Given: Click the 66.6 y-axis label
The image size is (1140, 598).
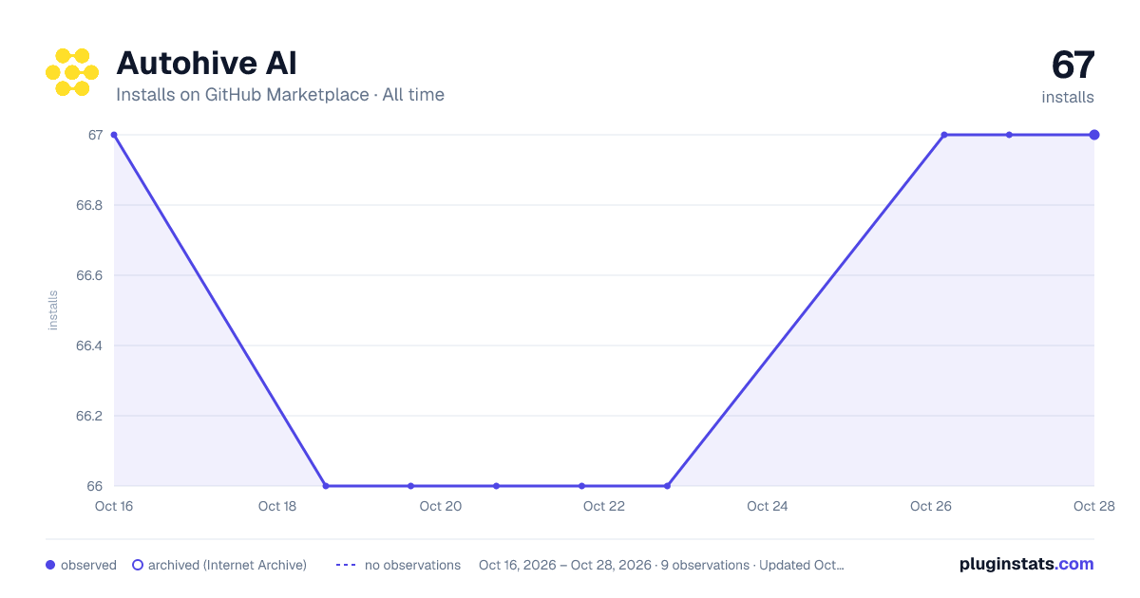Looking at the screenshot, I should [89, 275].
